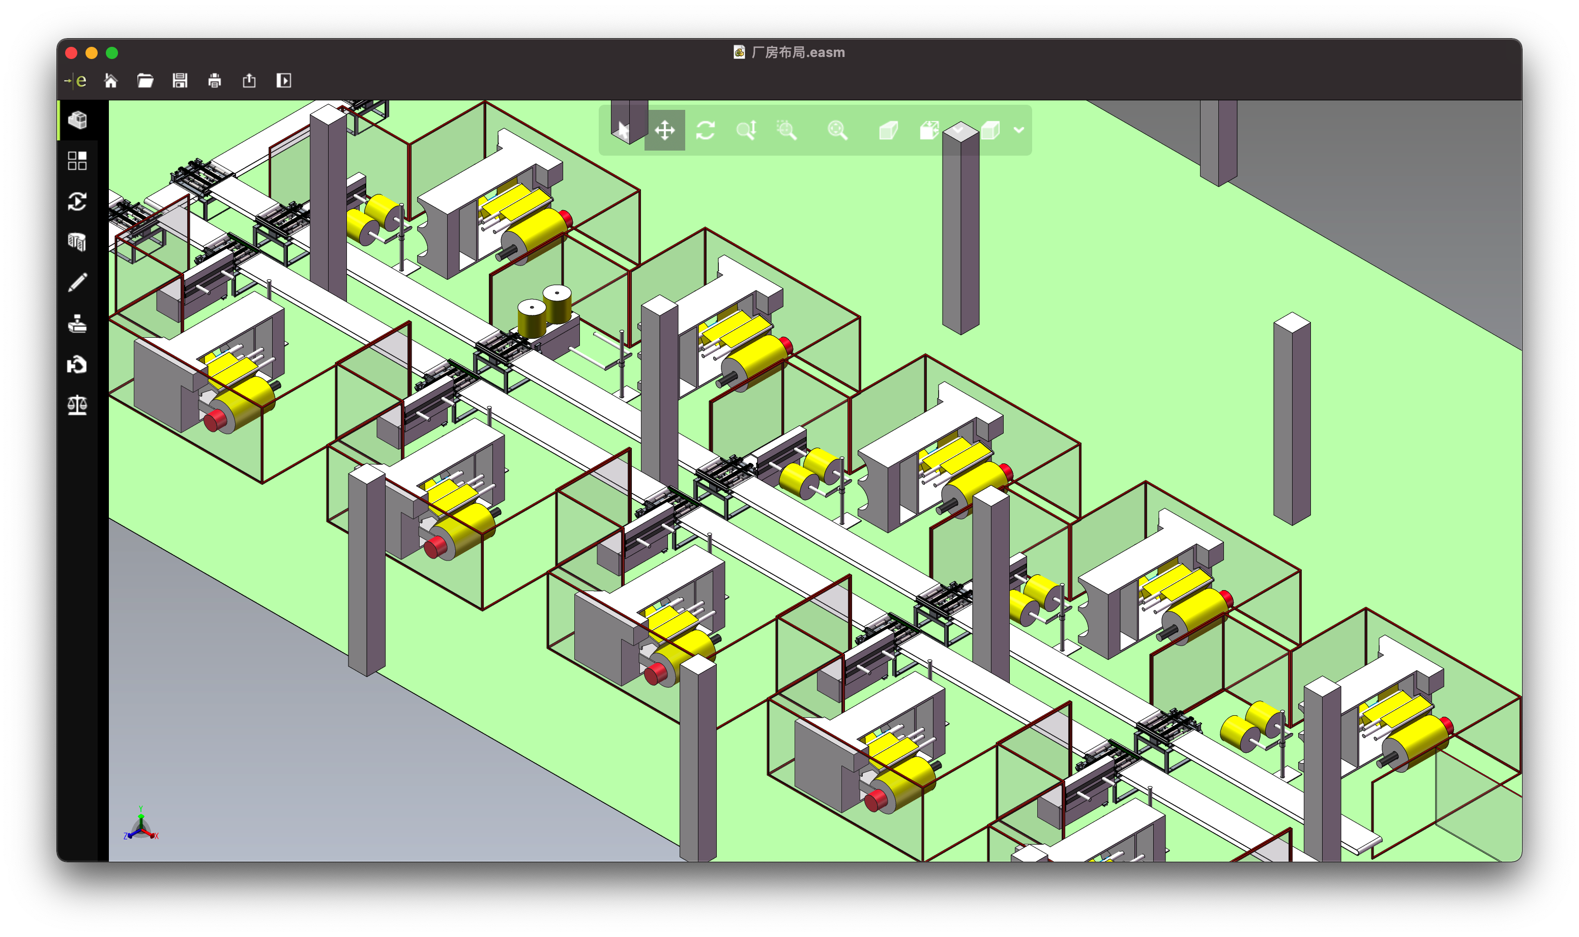Open a file with the folder icon
This screenshot has width=1579, height=937.
[x=145, y=81]
